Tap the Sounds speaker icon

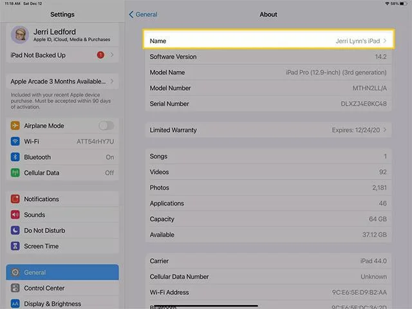pyautogui.click(x=15, y=214)
